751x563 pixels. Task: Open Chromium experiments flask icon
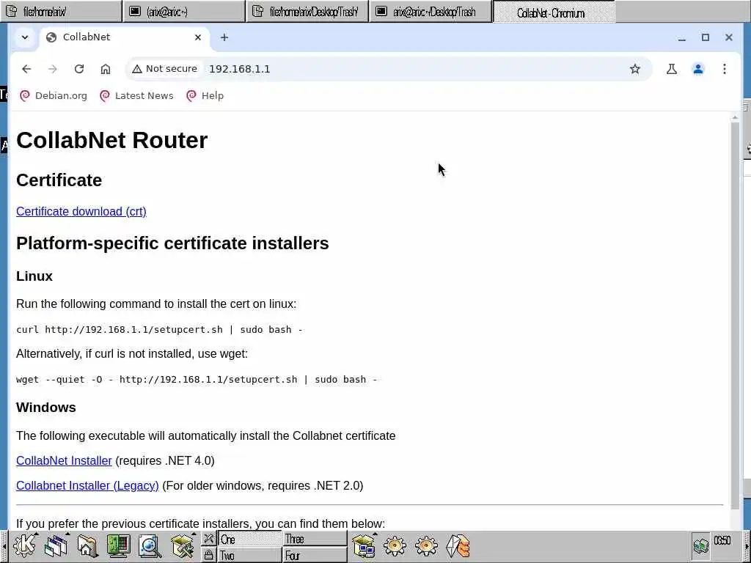click(x=672, y=69)
